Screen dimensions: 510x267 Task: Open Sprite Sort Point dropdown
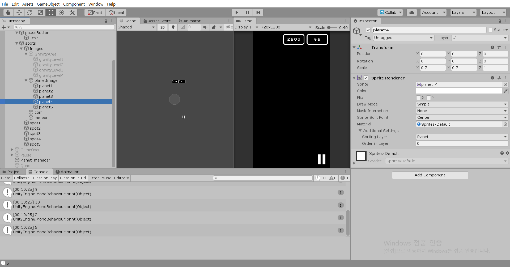coord(462,117)
